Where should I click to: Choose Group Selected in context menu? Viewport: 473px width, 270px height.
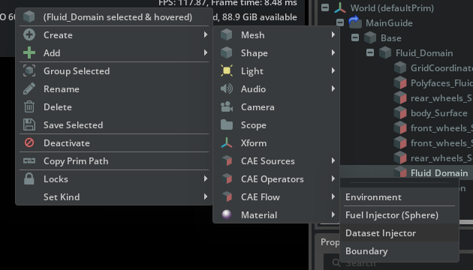pos(114,71)
